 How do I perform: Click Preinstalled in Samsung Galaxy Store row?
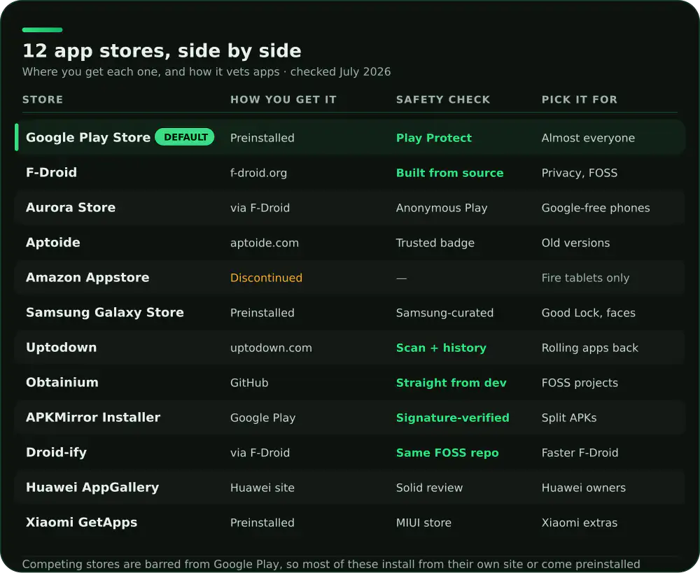coord(262,313)
